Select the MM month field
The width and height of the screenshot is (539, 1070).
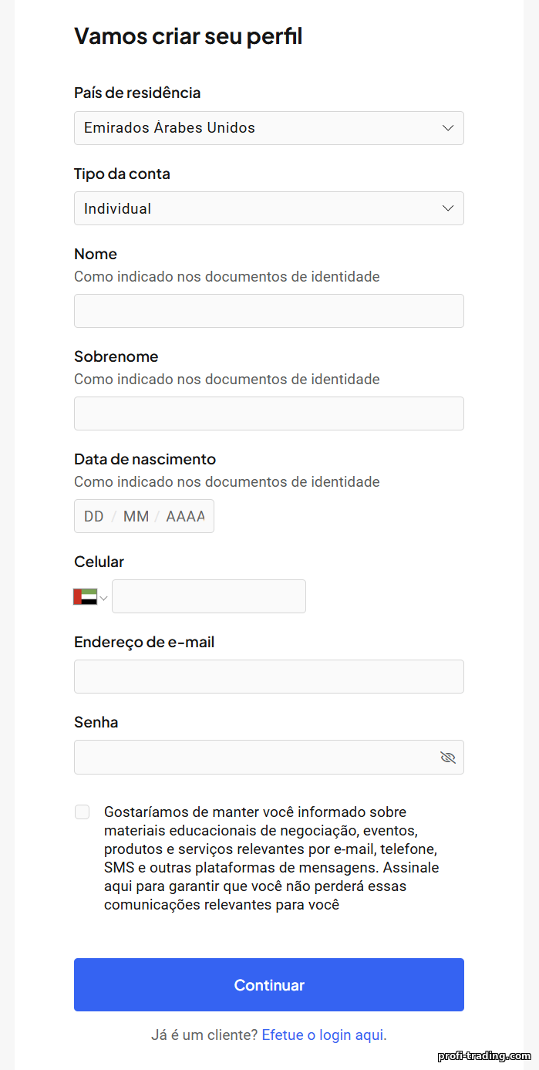(136, 516)
